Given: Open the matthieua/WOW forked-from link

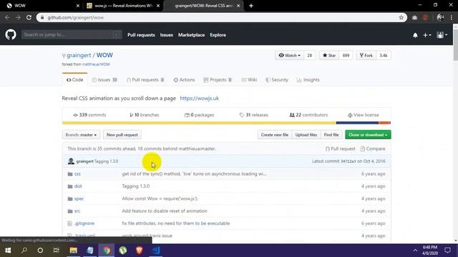Looking at the screenshot, I should pos(96,64).
